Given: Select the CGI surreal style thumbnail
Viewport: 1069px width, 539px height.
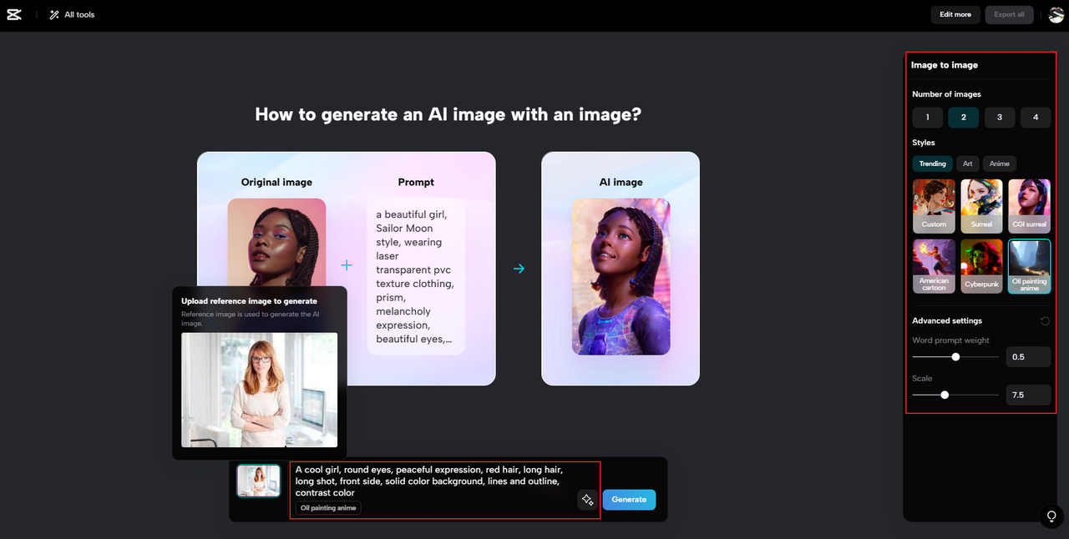Looking at the screenshot, I should click(1029, 205).
